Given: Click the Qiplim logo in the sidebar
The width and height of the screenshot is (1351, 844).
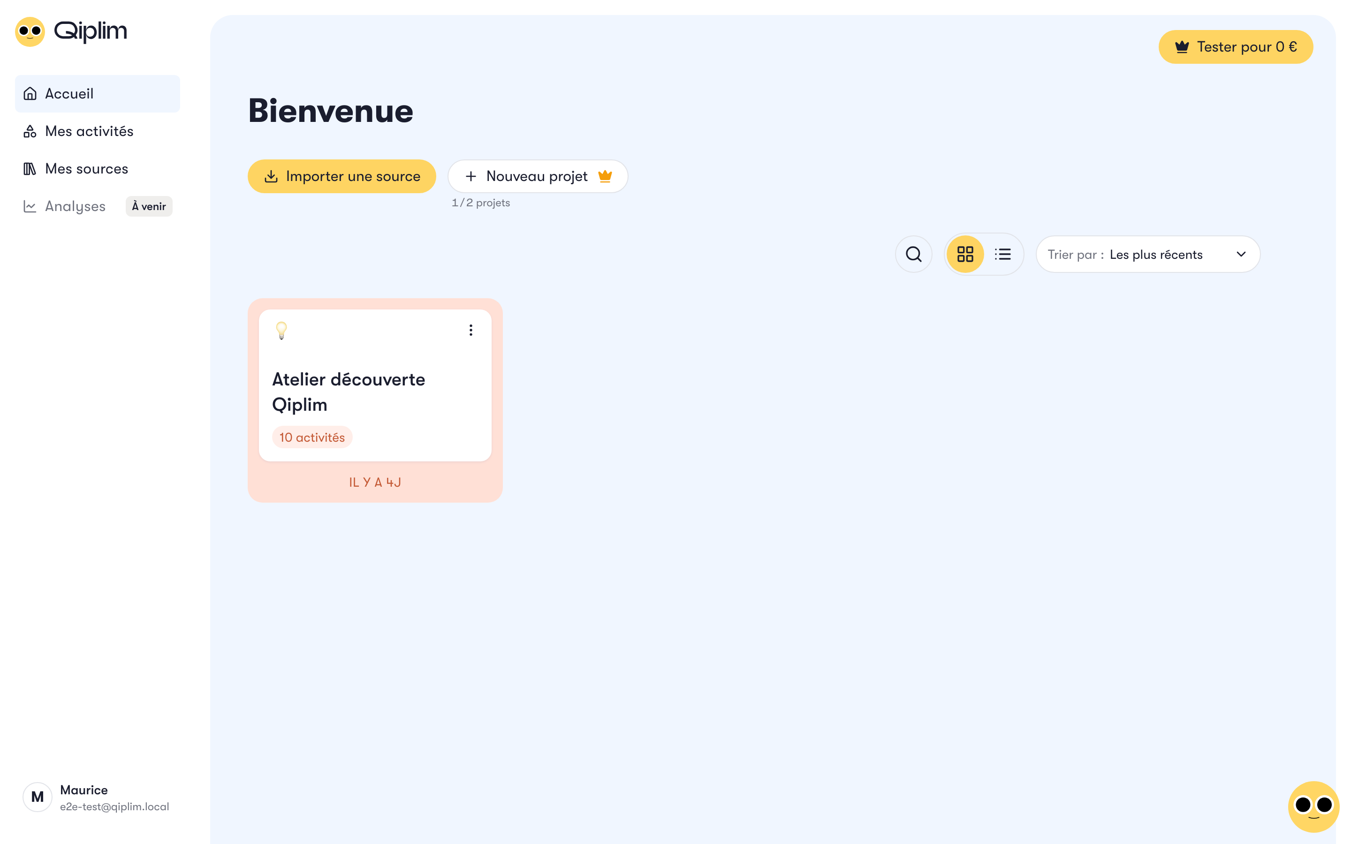Looking at the screenshot, I should coord(71,31).
